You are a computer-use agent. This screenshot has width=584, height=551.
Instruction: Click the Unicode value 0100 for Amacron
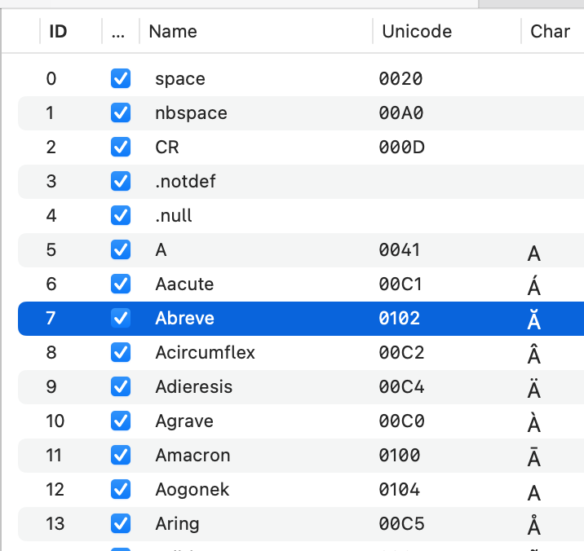(400, 456)
